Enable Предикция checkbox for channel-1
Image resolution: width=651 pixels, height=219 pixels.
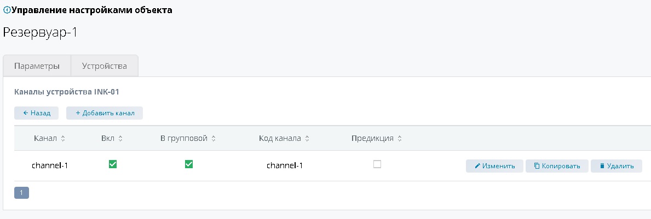pos(377,164)
